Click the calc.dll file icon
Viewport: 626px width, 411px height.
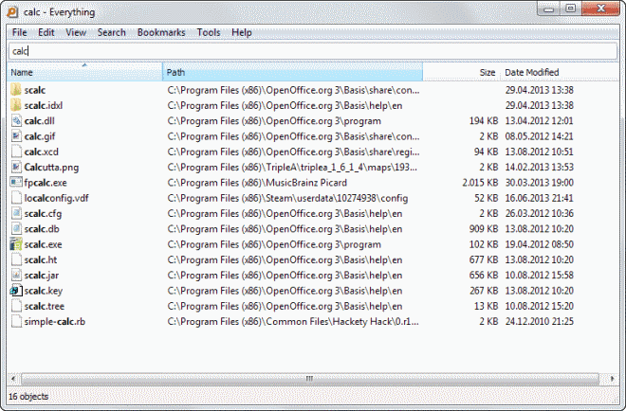click(16, 121)
